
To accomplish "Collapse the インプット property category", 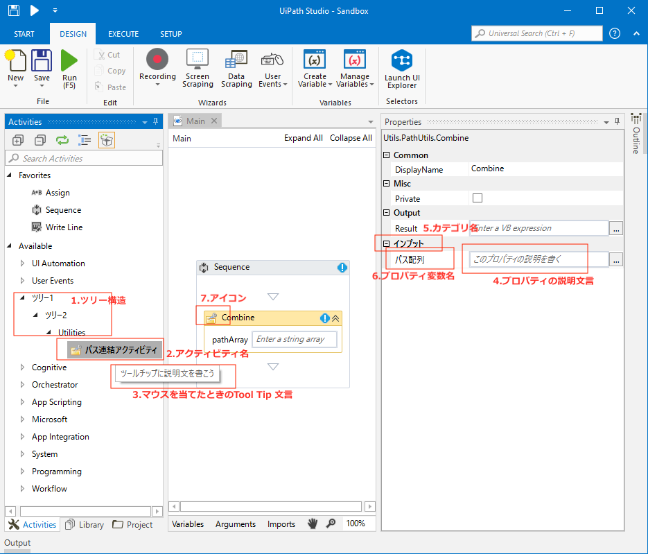I will pos(387,243).
